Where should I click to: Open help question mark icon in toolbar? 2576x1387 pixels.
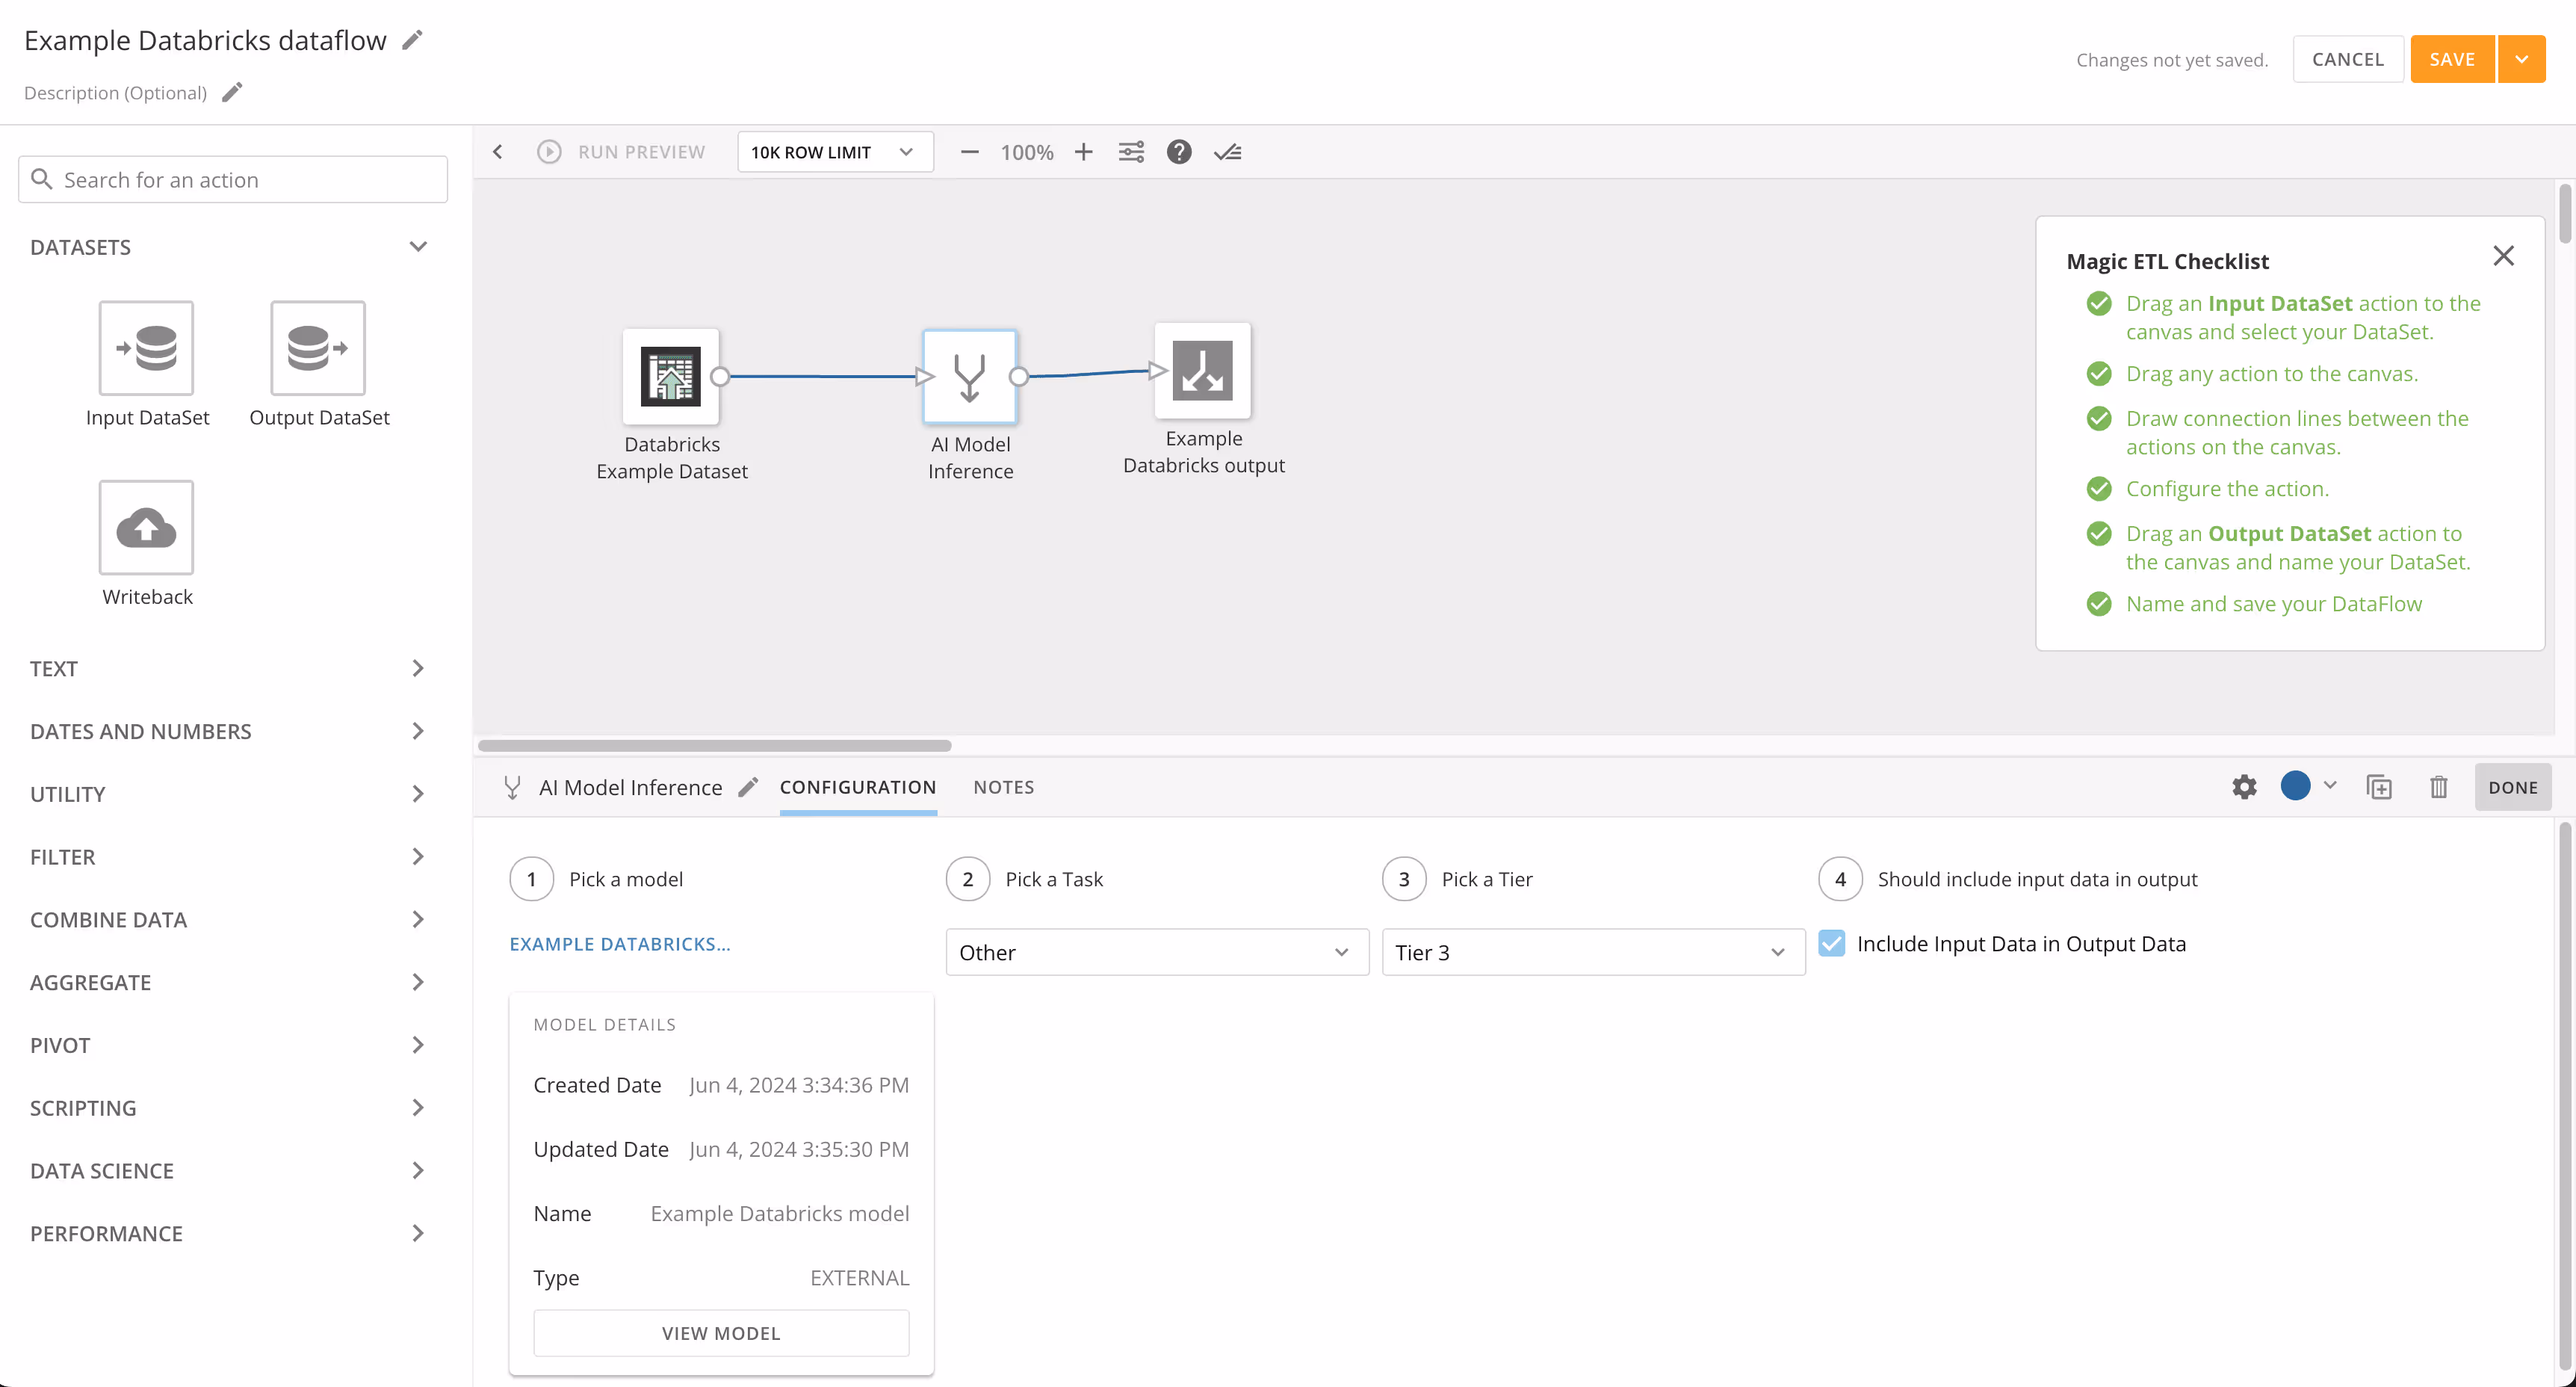[1179, 152]
